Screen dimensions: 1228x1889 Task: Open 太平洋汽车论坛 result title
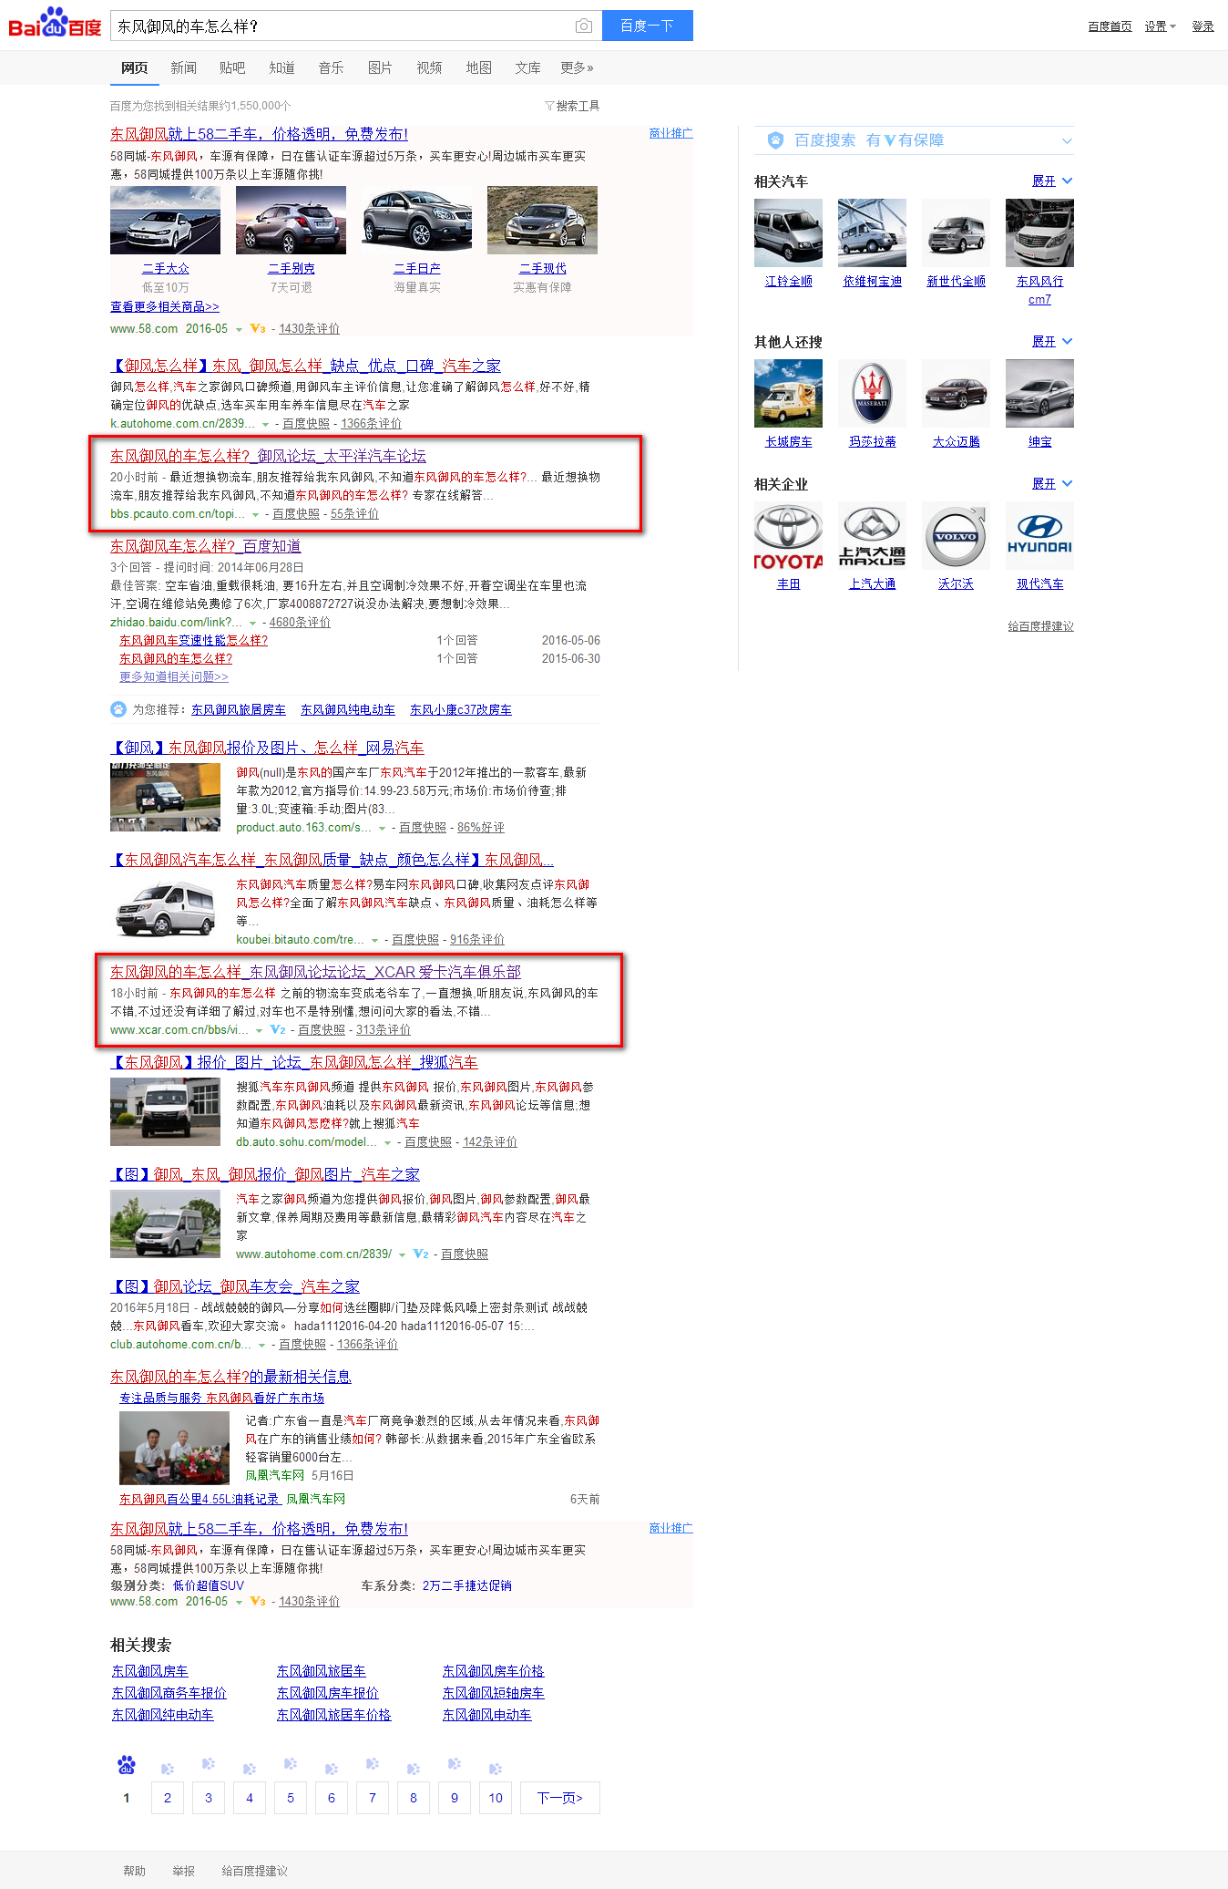point(268,456)
